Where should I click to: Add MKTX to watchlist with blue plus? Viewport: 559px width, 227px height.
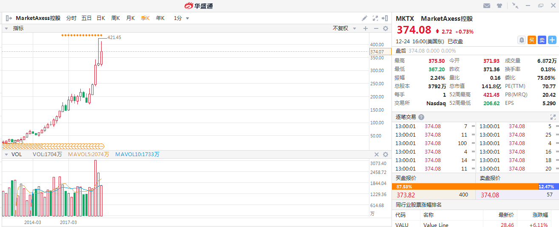[552, 40]
